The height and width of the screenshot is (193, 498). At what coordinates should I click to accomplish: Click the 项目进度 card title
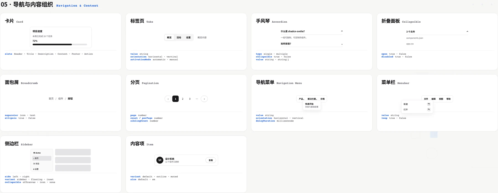[37, 31]
